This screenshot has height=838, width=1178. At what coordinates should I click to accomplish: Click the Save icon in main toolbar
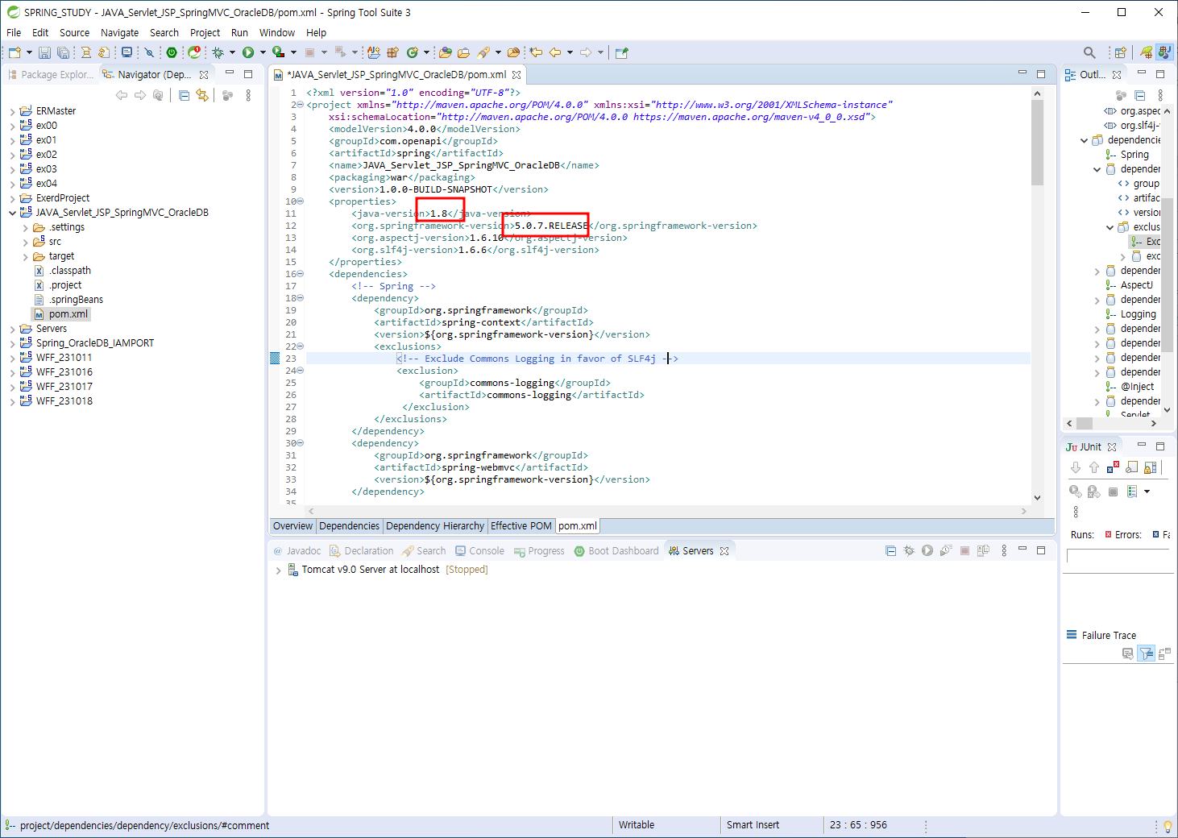(44, 52)
